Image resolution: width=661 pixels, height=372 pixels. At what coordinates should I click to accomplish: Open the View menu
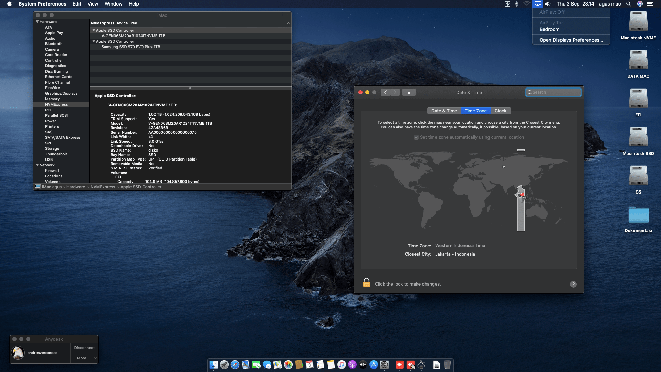[93, 4]
